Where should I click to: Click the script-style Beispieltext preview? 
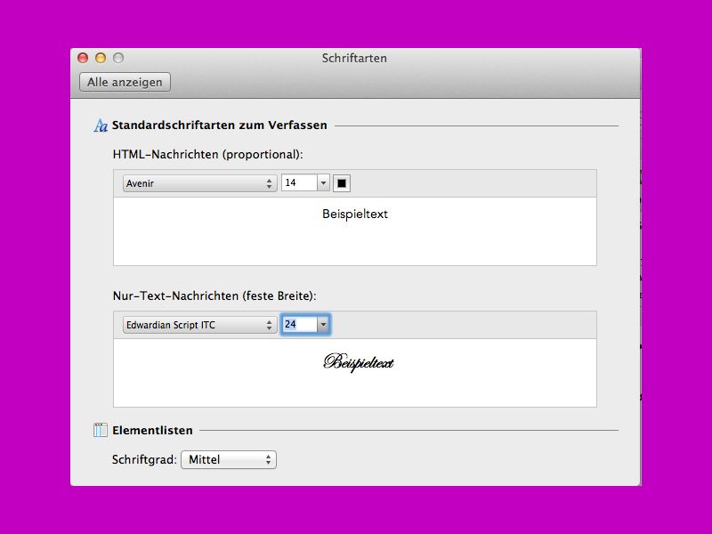pyautogui.click(x=359, y=362)
